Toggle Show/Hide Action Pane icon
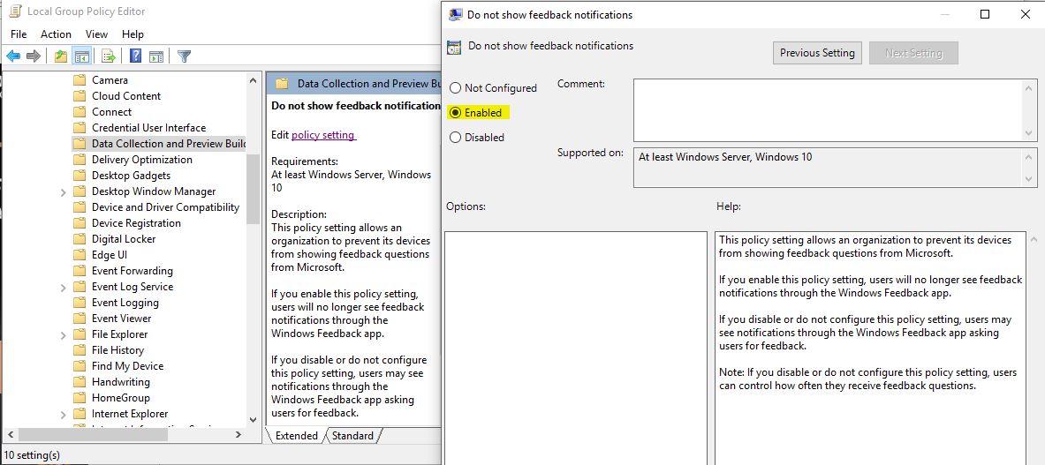The width and height of the screenshot is (1045, 465). [156, 56]
